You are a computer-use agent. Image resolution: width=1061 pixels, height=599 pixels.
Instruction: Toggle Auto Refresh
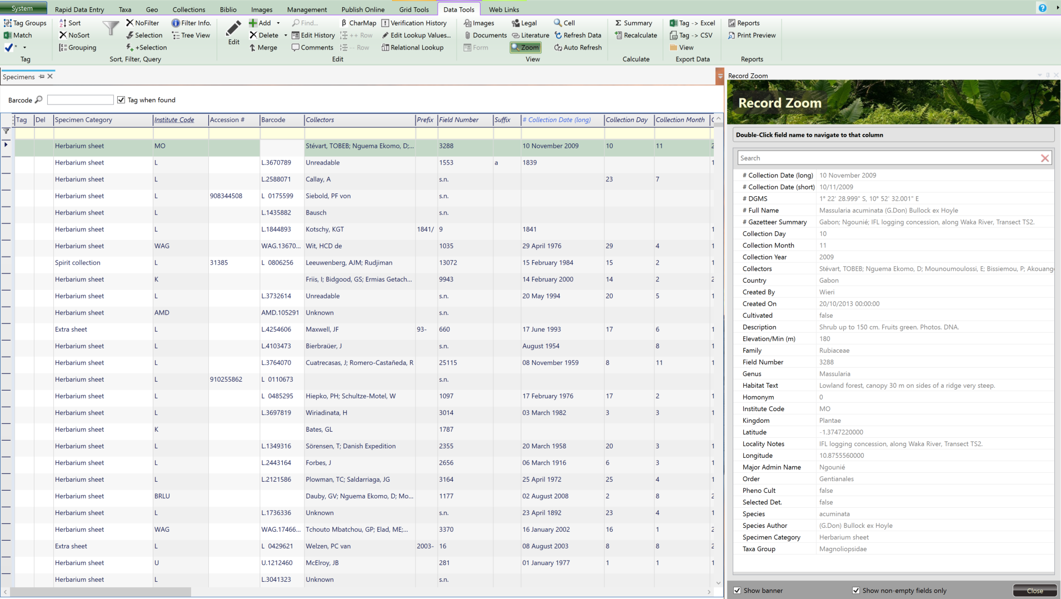point(578,47)
